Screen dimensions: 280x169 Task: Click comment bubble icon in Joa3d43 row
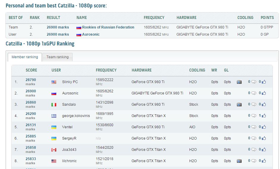tap(254, 150)
